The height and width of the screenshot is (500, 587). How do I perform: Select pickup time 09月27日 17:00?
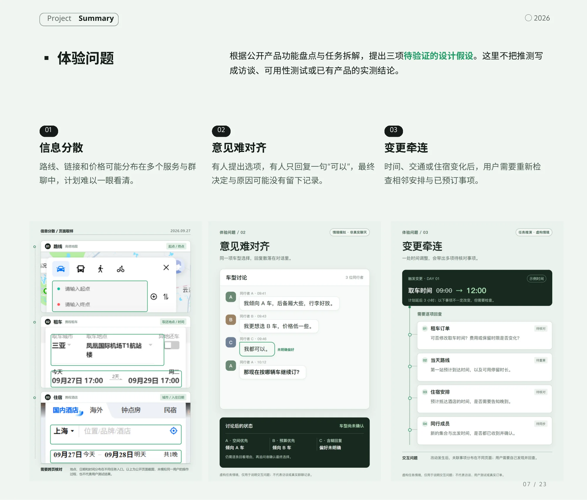[x=77, y=381]
